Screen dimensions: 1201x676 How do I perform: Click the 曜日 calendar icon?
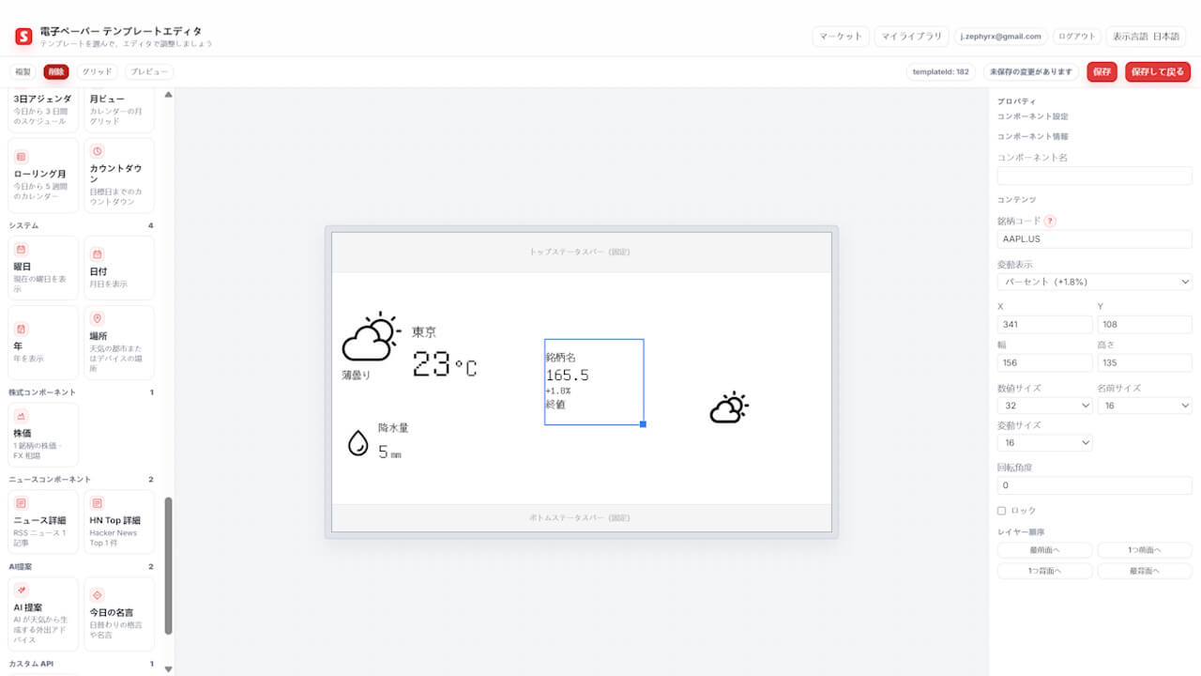[x=22, y=250]
